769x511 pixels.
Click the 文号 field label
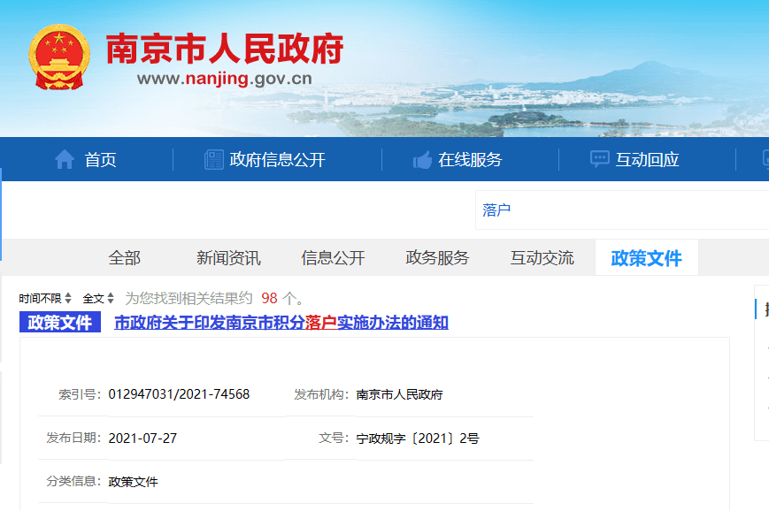pyautogui.click(x=334, y=438)
